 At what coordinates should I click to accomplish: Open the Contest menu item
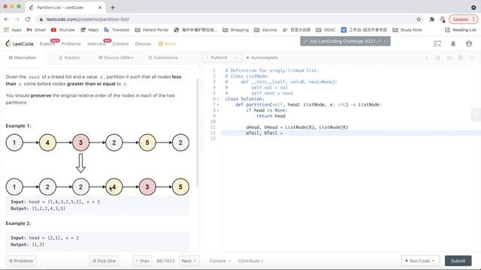point(120,43)
